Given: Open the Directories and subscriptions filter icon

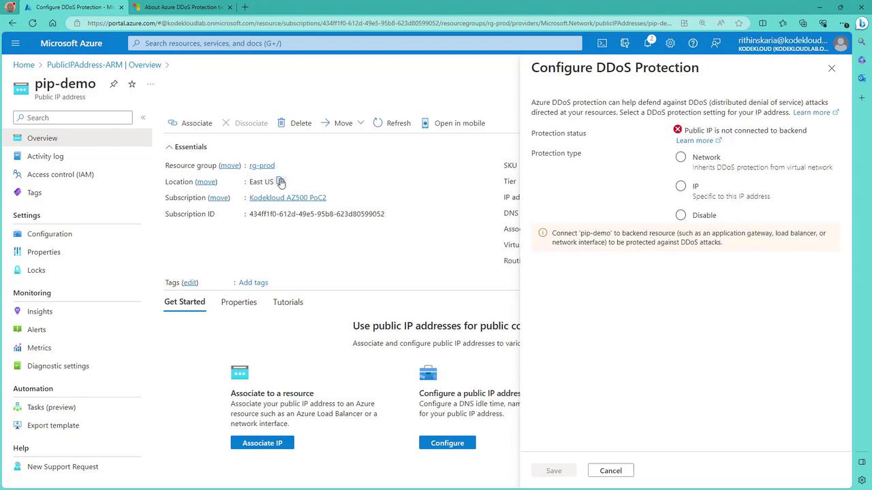Looking at the screenshot, I should [x=625, y=43].
